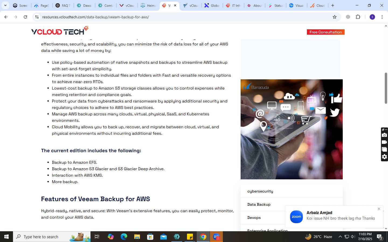Bookmark this page with the star icon
Screen dimensions: 388x242
pyautogui.click(x=335, y=17)
